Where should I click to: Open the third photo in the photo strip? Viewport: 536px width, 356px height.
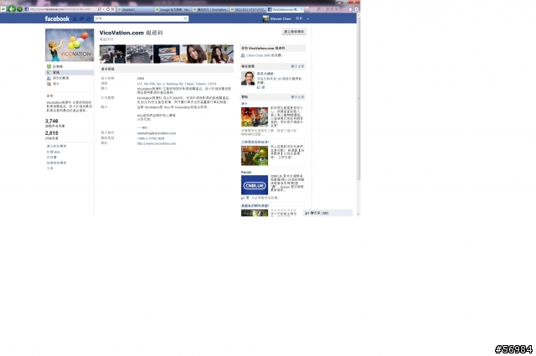point(167,54)
